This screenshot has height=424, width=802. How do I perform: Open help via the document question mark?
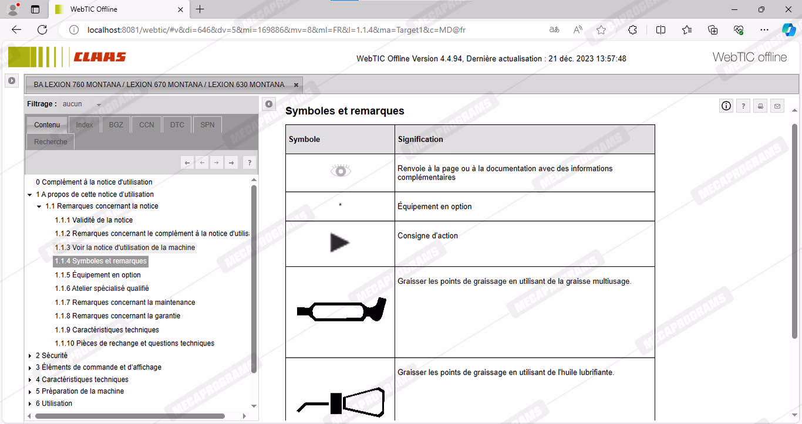click(743, 106)
